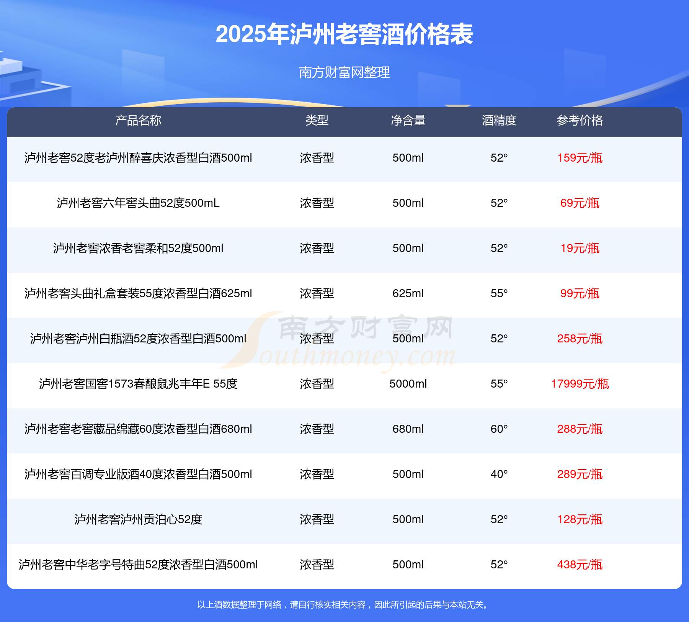Screen dimensions: 689x622
Task: Click product name "泸州老窖浓香老窖柔和52度500ml"
Action: point(138,248)
